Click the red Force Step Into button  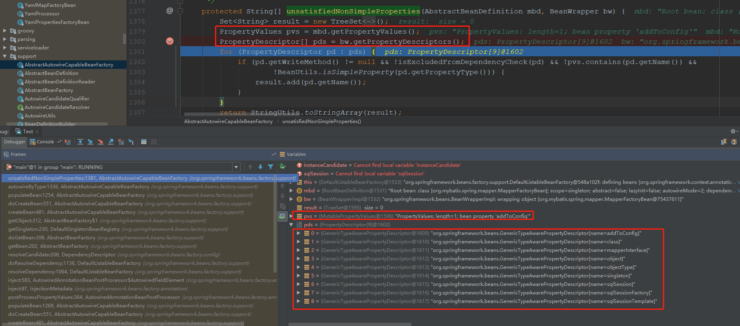click(x=100, y=142)
